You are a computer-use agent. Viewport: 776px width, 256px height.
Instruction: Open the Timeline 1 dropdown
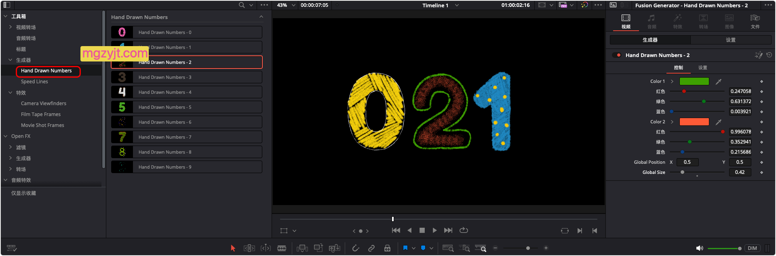point(457,5)
